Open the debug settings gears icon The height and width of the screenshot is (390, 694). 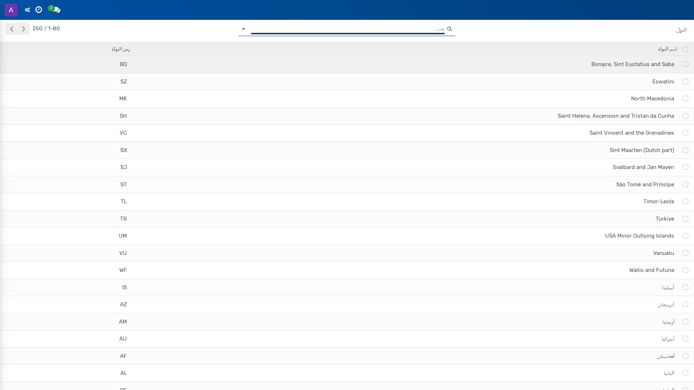pos(27,10)
